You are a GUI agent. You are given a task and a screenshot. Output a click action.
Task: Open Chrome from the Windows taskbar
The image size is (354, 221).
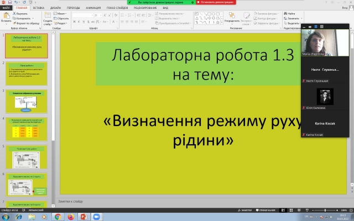58,217
